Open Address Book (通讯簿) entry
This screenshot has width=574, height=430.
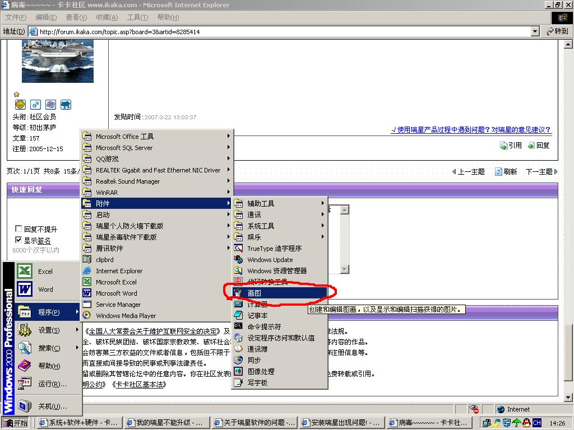(x=280, y=349)
